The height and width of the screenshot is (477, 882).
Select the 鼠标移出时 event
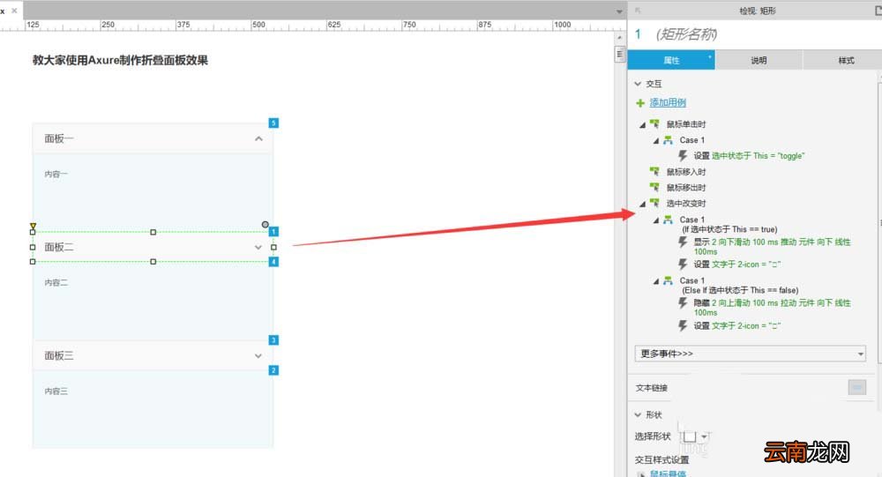click(685, 187)
